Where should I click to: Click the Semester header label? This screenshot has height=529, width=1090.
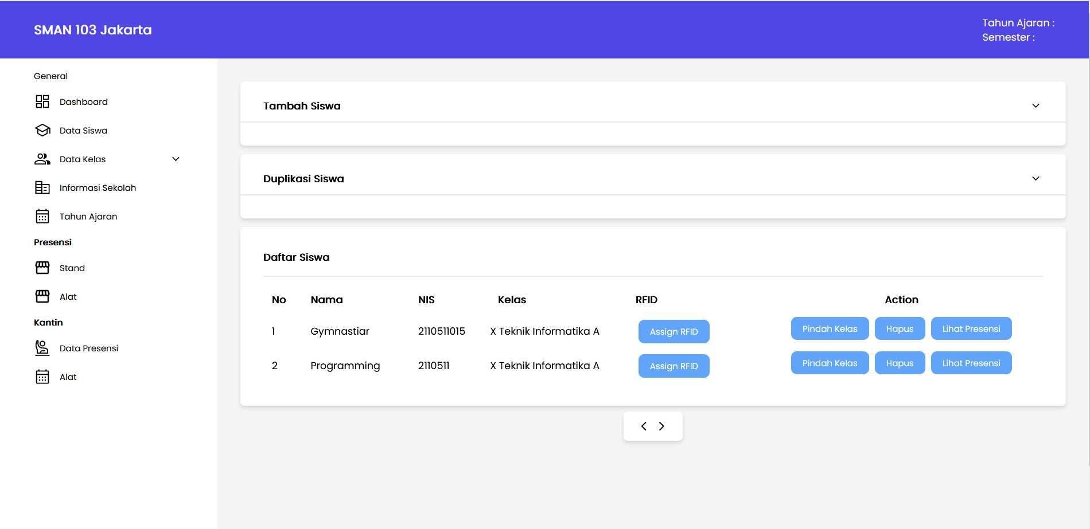click(1009, 37)
